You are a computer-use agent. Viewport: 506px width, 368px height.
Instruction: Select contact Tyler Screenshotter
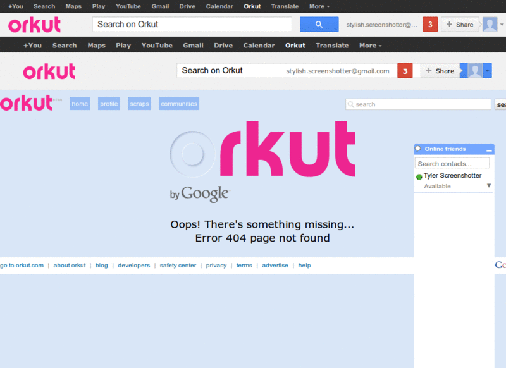[x=452, y=175]
